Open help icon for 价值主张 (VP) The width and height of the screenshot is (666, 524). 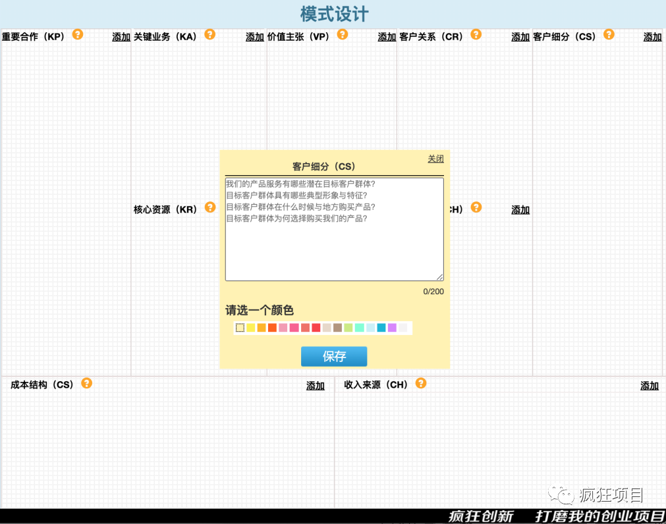click(343, 35)
